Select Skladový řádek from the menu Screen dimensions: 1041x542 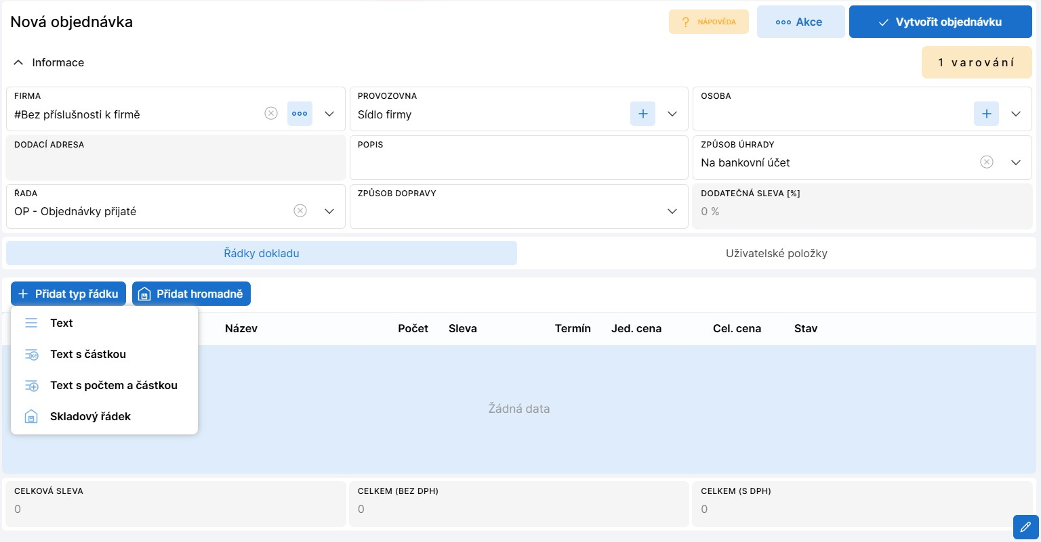104,416
